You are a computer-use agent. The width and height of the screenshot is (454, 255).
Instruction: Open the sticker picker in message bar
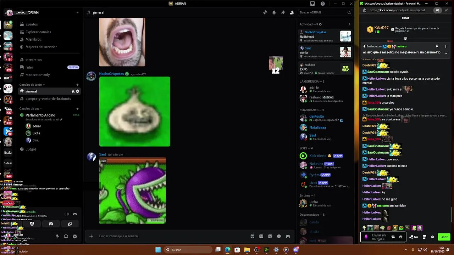pos(270,236)
